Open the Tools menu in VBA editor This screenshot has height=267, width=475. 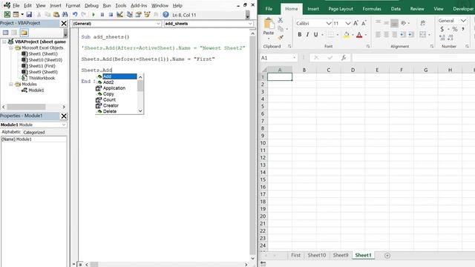pos(120,5)
